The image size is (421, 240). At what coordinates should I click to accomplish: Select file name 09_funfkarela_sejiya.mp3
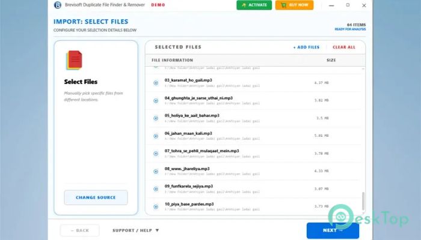click(189, 186)
